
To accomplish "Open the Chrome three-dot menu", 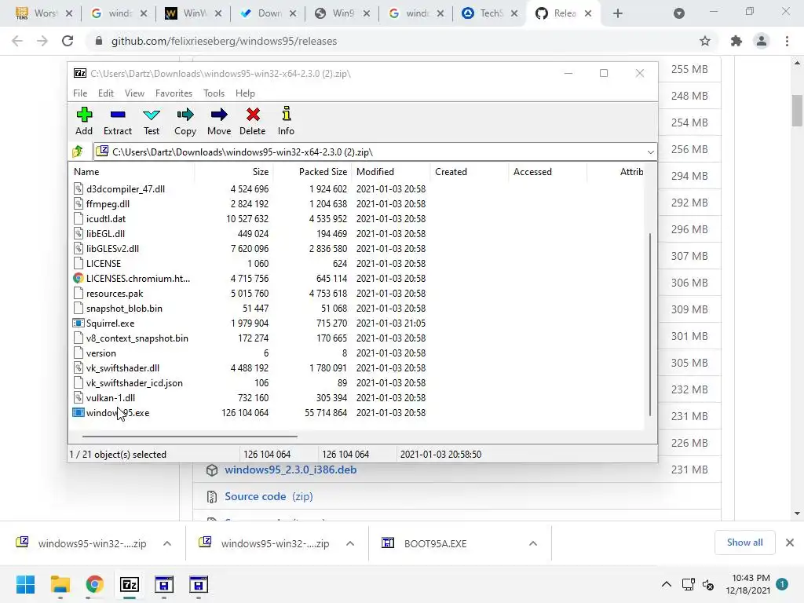I will (787, 41).
